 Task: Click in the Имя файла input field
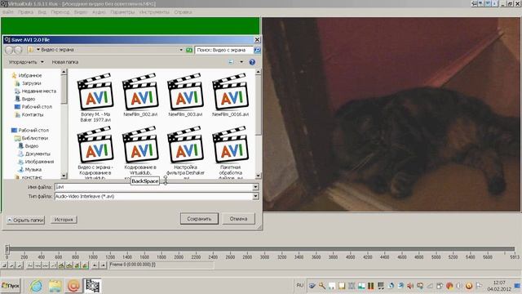(153, 187)
